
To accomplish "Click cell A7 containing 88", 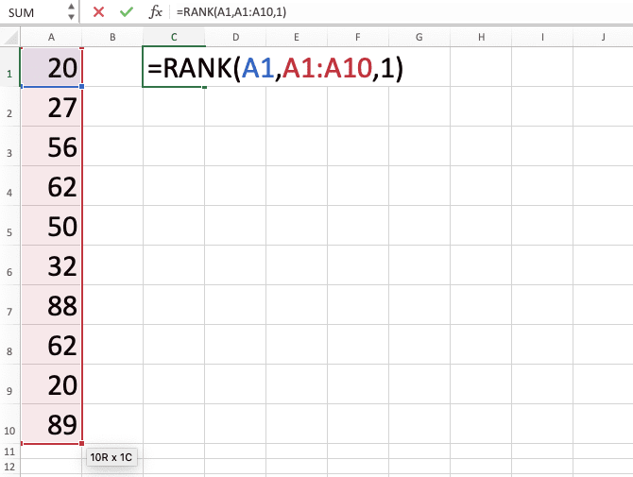I will pos(51,305).
